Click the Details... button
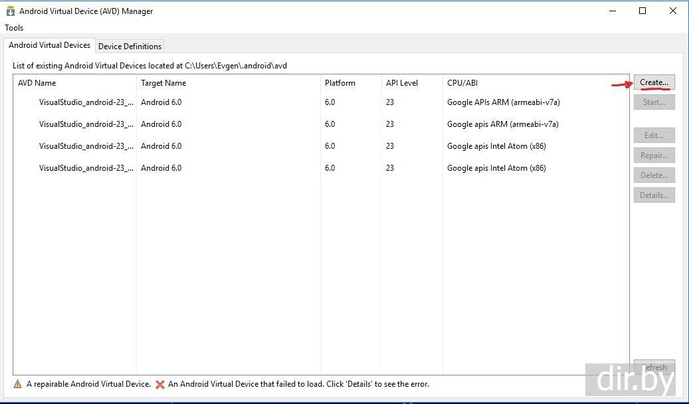This screenshot has width=689, height=404. point(654,195)
